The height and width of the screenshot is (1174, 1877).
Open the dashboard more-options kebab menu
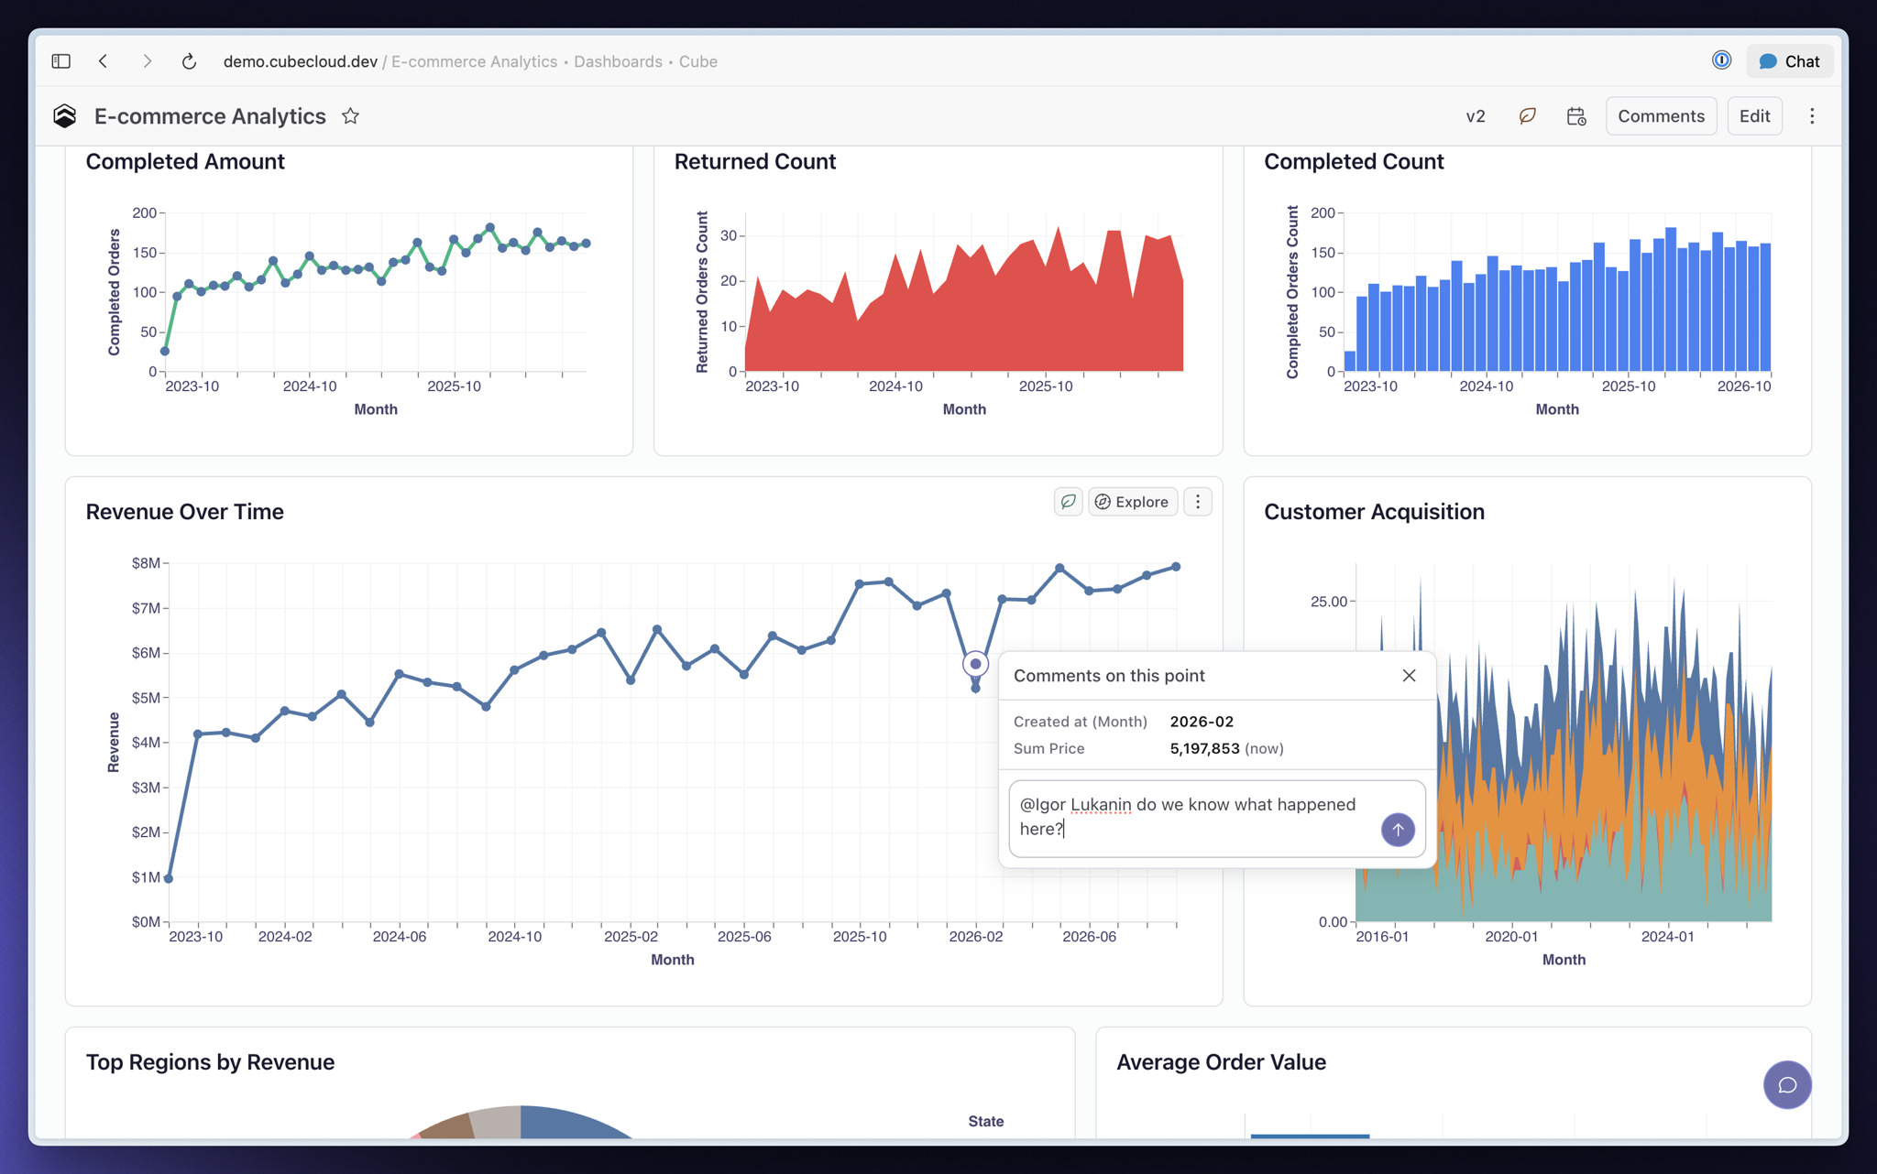tap(1812, 116)
